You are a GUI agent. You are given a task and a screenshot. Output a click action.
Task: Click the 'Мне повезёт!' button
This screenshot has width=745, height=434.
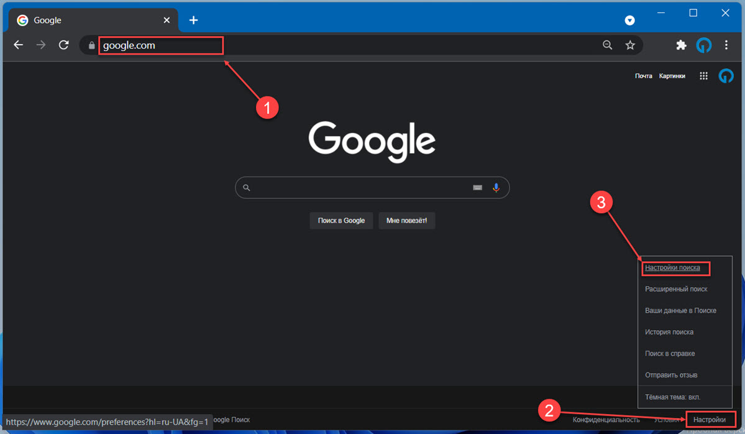[407, 221]
